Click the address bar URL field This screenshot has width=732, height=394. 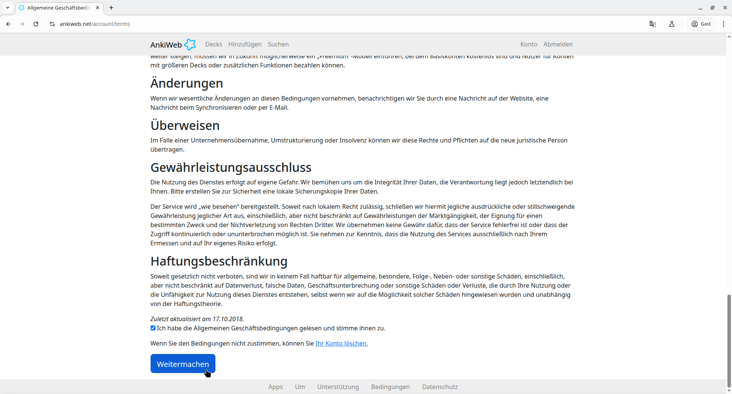(x=343, y=24)
